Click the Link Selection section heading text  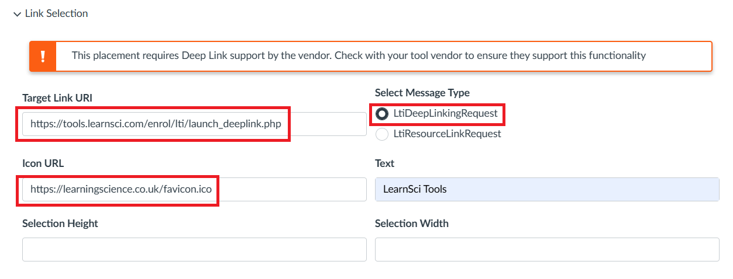click(x=56, y=13)
